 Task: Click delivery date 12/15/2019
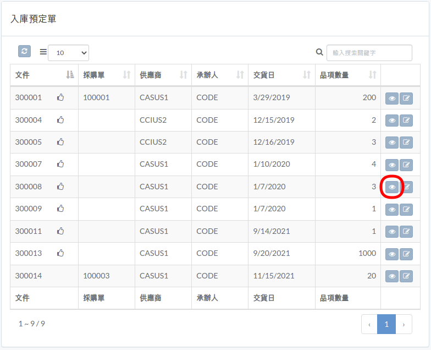tap(274, 120)
